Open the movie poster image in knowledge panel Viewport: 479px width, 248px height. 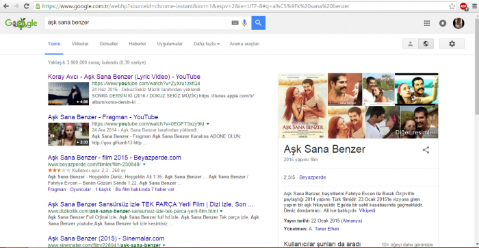[x=302, y=106]
